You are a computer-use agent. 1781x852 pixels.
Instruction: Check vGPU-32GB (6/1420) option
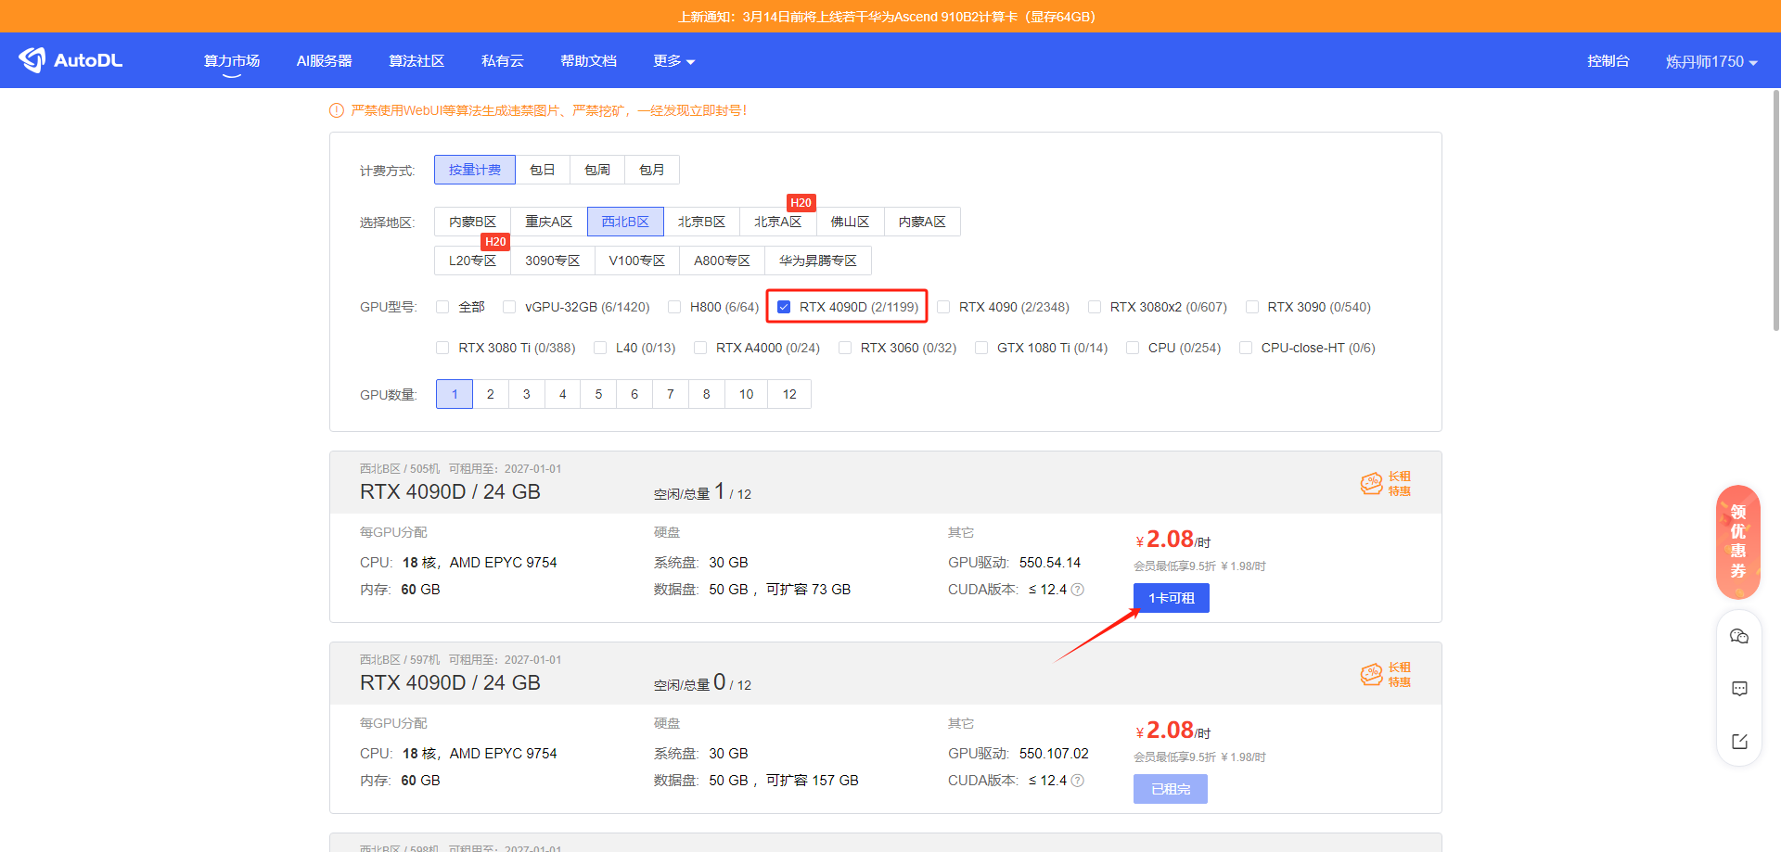click(x=509, y=307)
